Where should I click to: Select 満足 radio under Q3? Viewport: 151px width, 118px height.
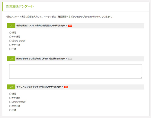click(x=10, y=94)
